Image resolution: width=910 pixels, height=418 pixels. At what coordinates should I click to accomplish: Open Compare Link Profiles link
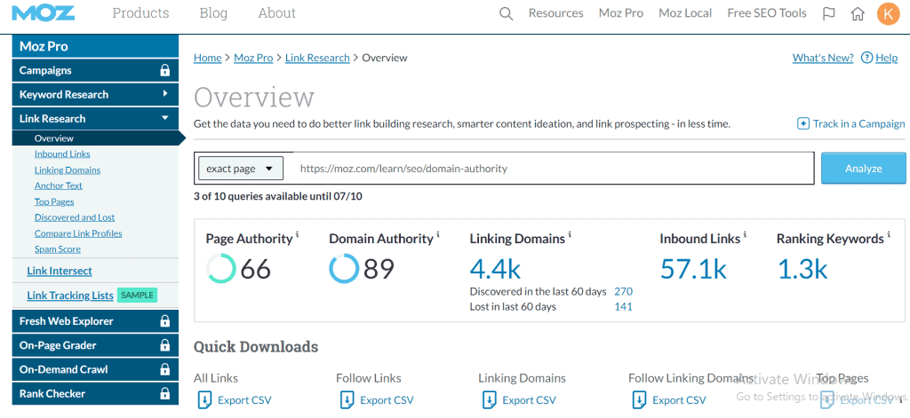coord(78,233)
